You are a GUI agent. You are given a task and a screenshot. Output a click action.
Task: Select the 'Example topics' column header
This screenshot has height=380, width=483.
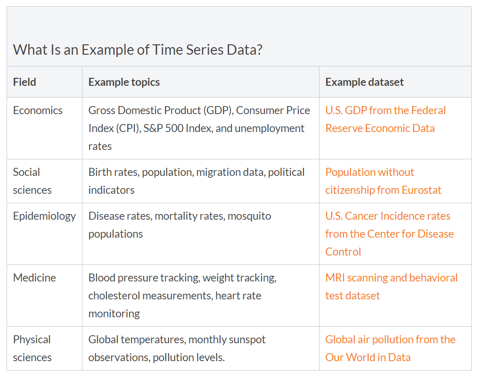(x=124, y=82)
